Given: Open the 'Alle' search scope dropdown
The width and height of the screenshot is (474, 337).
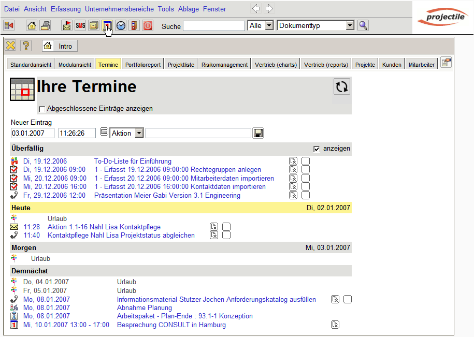Looking at the screenshot, I should (269, 25).
